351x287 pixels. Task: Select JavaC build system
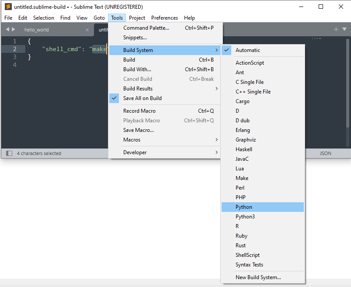click(x=263, y=159)
